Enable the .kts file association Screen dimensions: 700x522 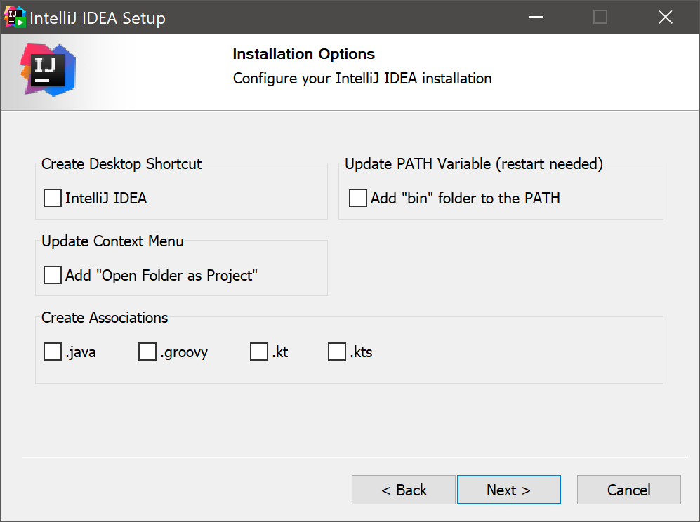point(337,352)
